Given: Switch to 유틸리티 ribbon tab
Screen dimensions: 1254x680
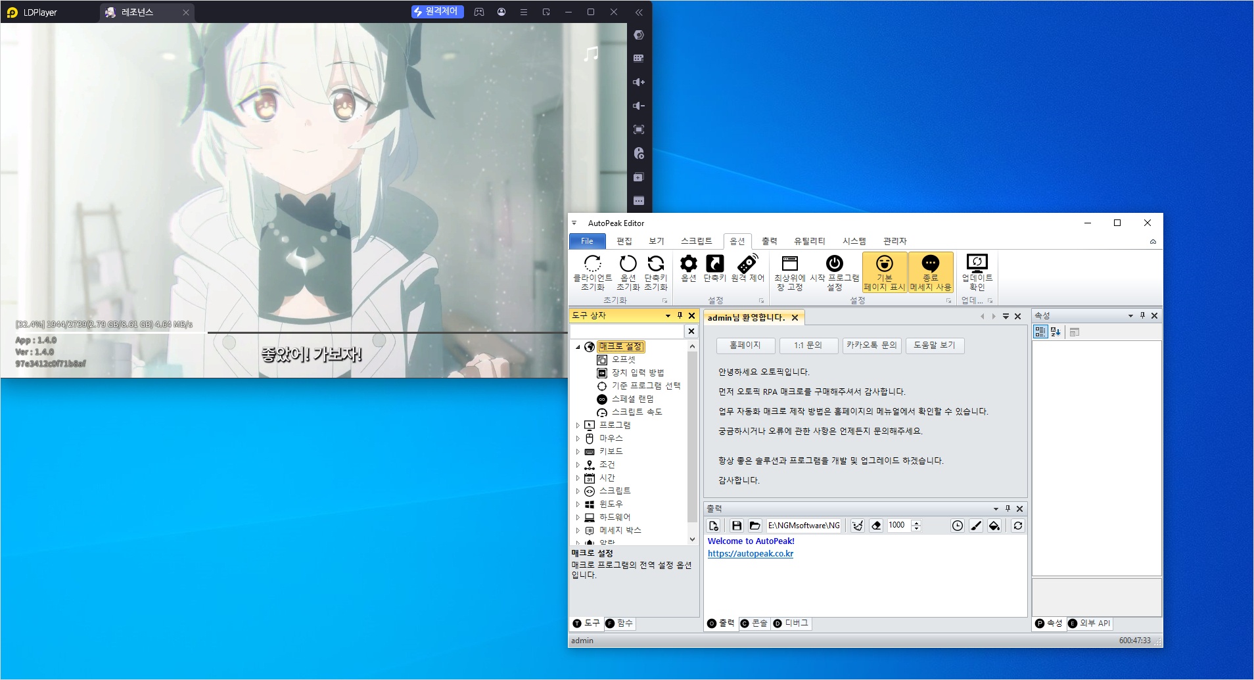Looking at the screenshot, I should pos(810,241).
